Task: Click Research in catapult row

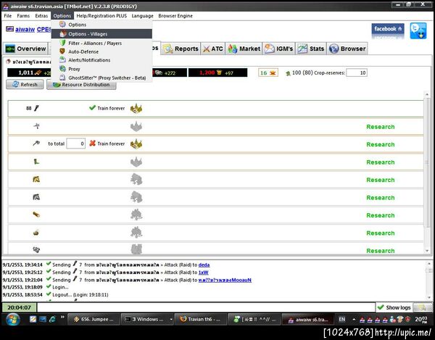Action: (381, 233)
